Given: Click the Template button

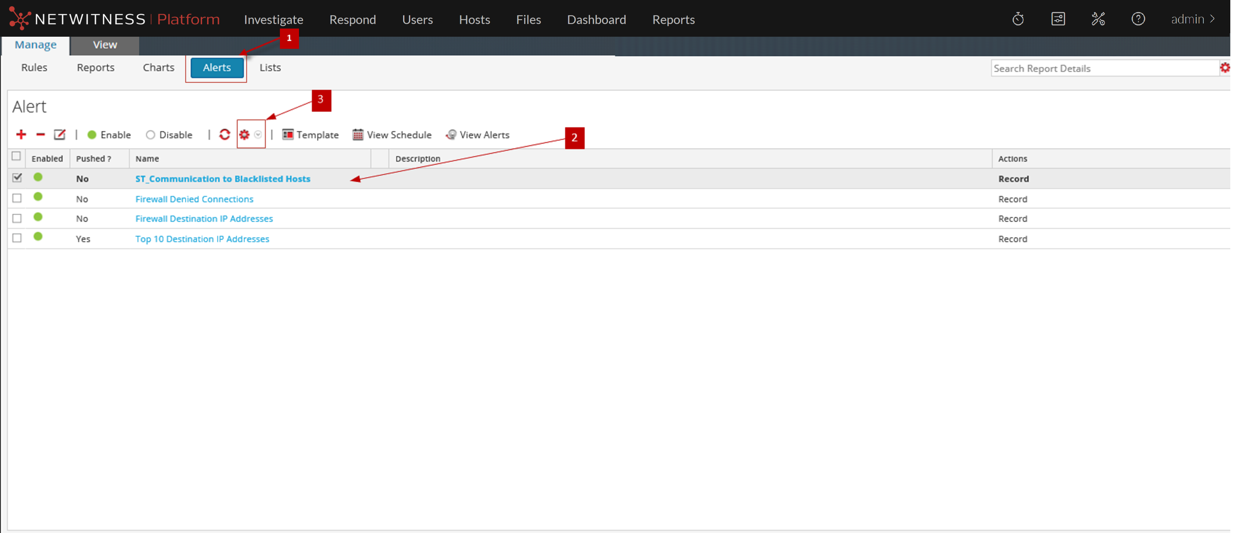Looking at the screenshot, I should click(x=310, y=135).
